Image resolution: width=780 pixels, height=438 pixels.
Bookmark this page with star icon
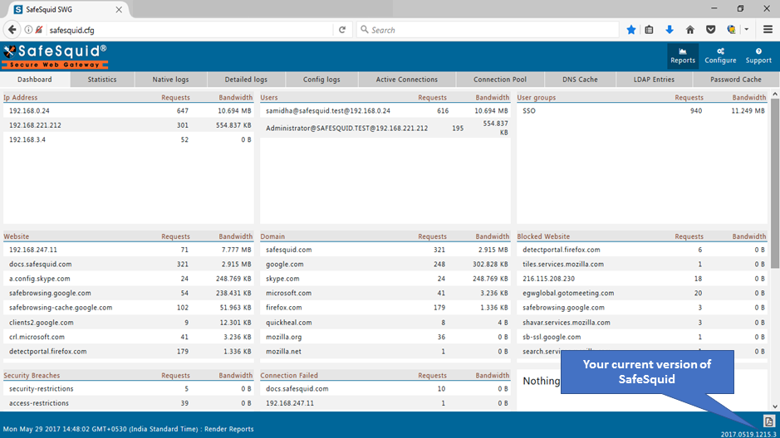click(630, 30)
